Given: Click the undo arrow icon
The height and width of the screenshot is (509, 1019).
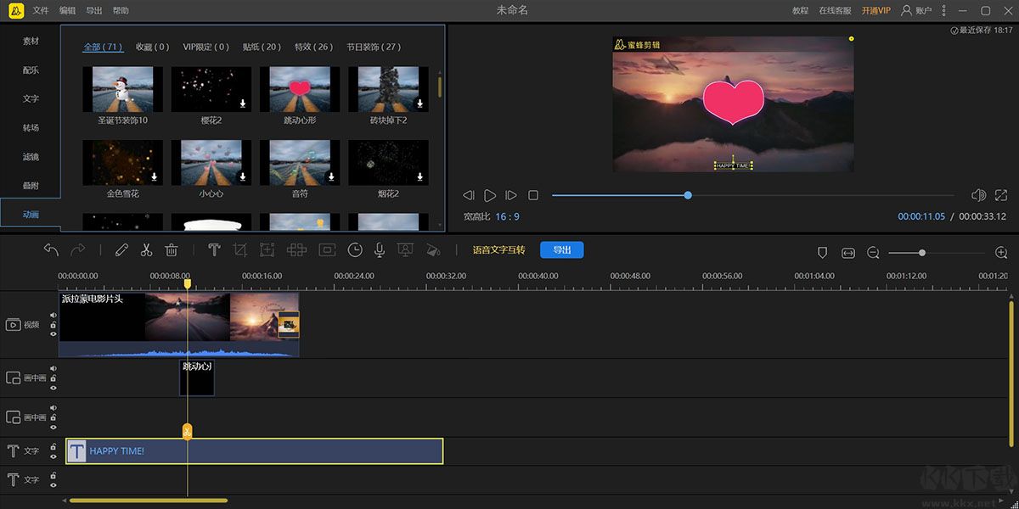Looking at the screenshot, I should coord(51,250).
